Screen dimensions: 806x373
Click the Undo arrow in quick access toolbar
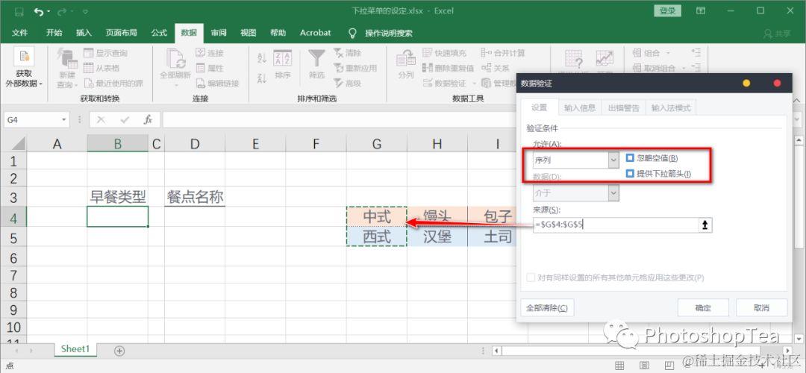(x=39, y=10)
